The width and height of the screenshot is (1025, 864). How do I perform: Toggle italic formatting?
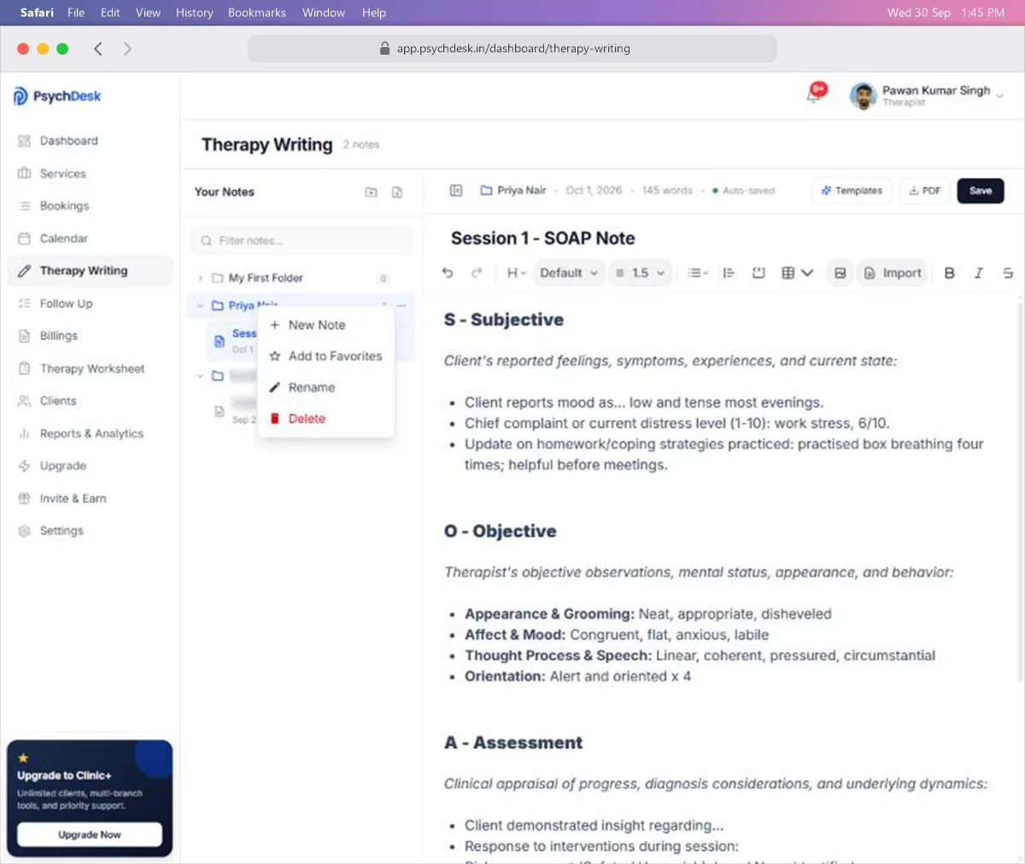979,273
